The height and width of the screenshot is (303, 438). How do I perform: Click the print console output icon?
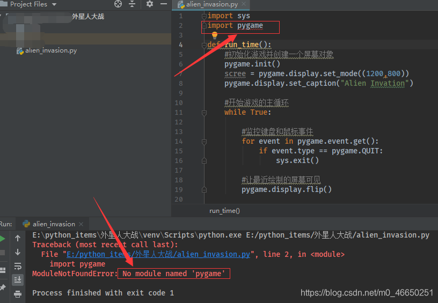[x=18, y=294]
